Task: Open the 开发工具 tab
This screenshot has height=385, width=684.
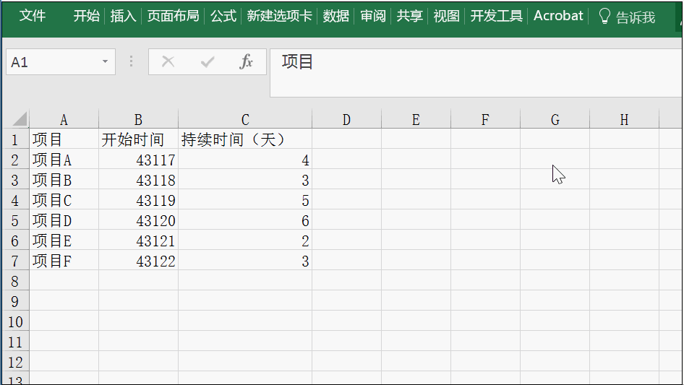Action: pyautogui.click(x=497, y=16)
